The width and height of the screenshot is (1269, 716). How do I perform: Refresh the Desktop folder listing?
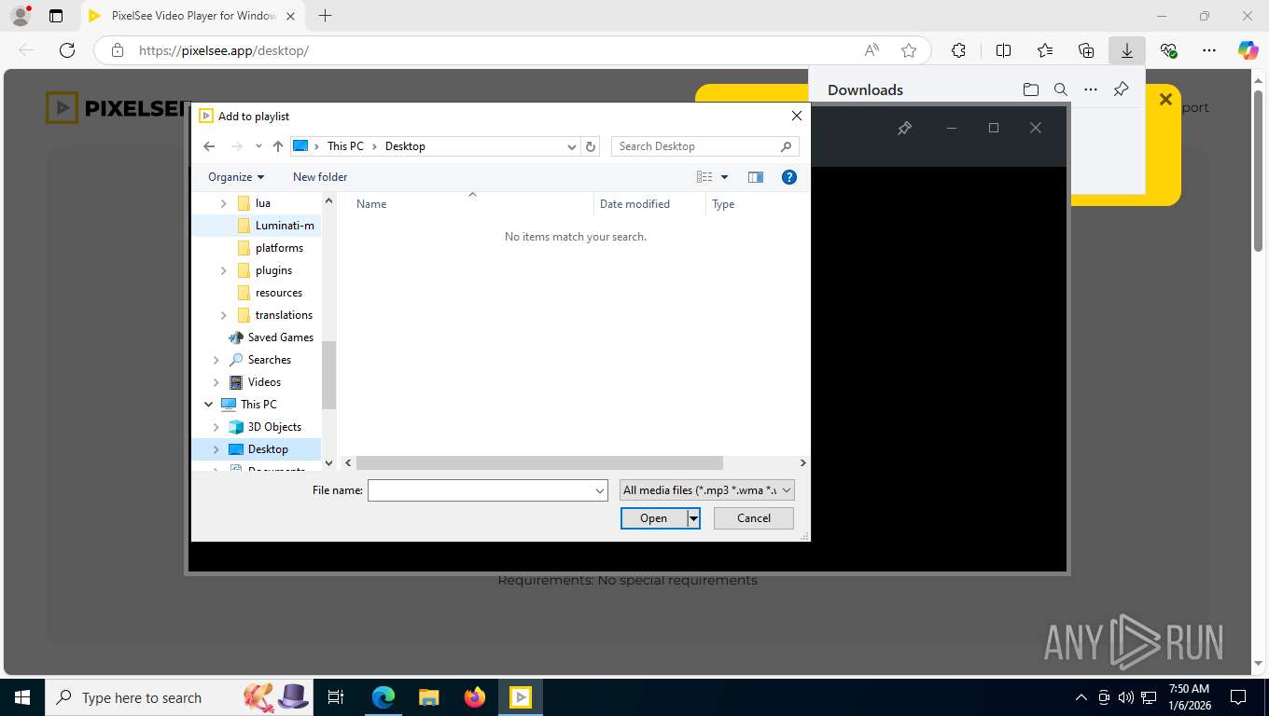pos(590,146)
